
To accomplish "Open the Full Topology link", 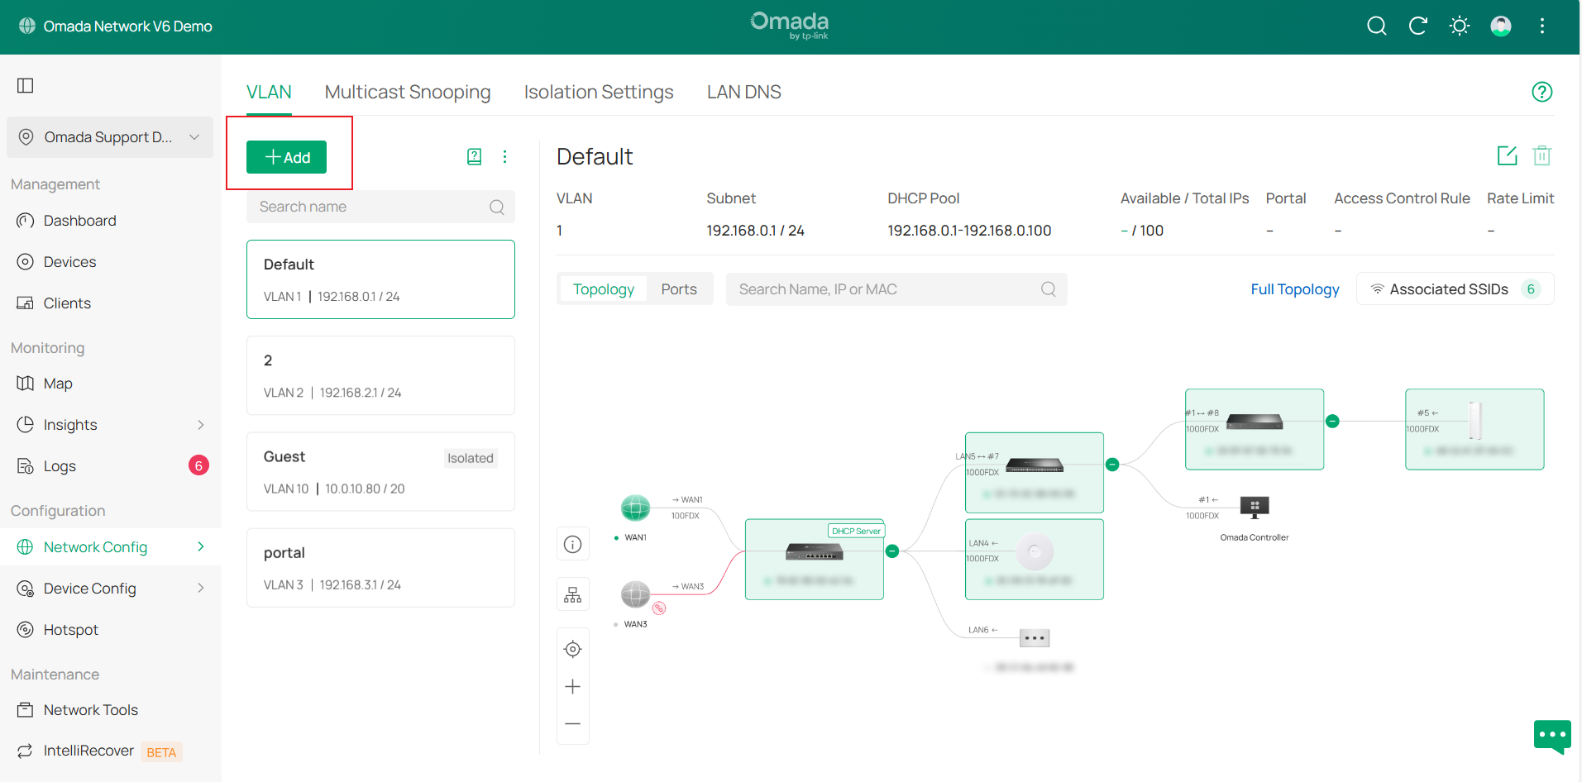I will 1294,289.
